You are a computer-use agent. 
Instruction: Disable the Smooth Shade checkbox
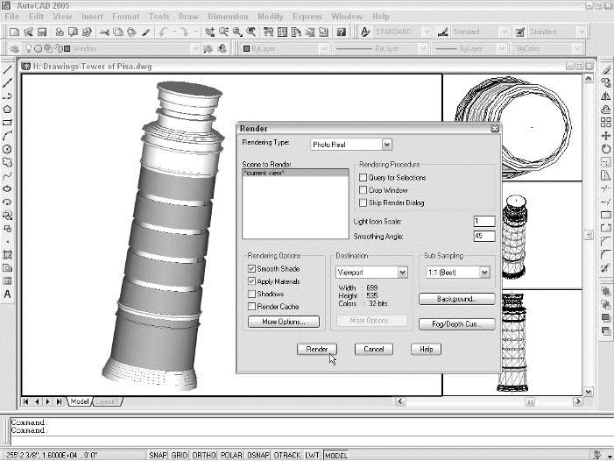(252, 269)
